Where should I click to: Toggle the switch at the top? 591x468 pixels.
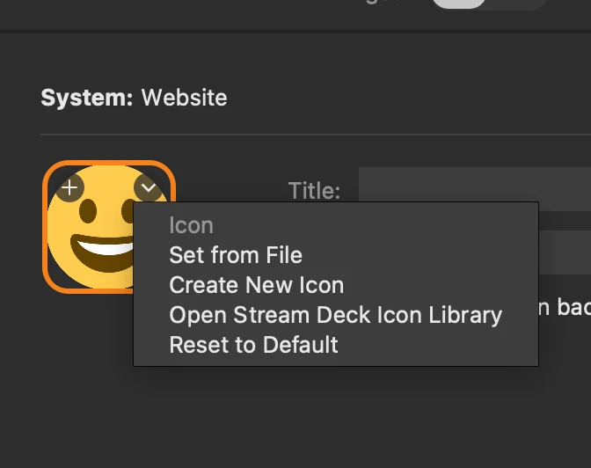coord(488,3)
